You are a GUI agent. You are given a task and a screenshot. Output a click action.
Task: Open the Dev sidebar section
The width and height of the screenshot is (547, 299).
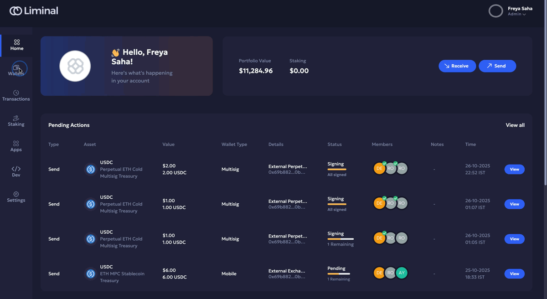tap(16, 171)
